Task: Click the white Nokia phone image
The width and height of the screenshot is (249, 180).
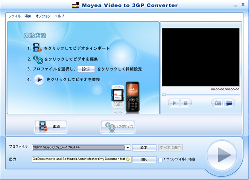Action: pos(118,96)
